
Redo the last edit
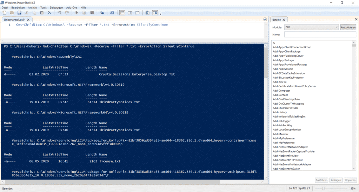click(67, 13)
